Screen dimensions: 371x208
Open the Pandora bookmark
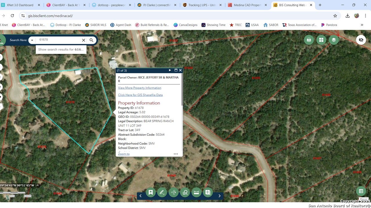[329, 25]
